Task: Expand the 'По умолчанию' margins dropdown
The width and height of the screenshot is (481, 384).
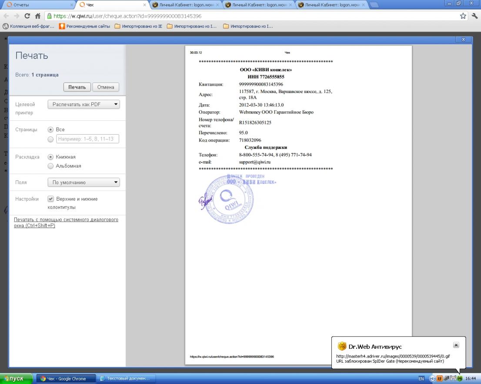Action: point(84,182)
